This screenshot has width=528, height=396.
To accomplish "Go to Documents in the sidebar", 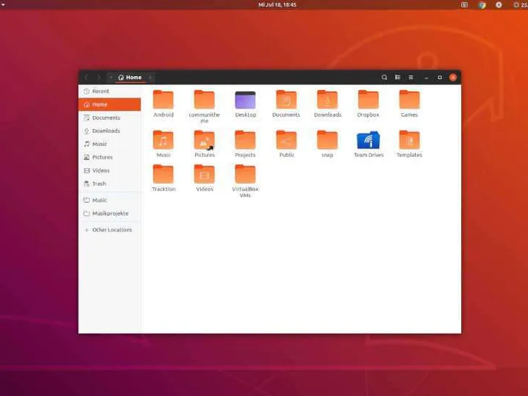I will (110, 117).
